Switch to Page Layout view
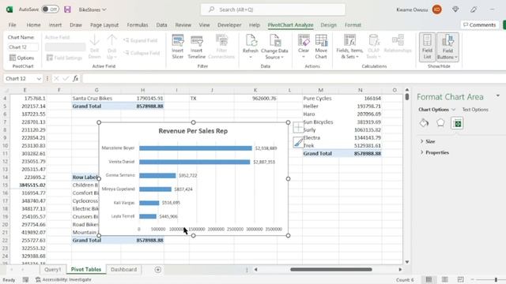This screenshot has width=506, height=284. coord(444,280)
